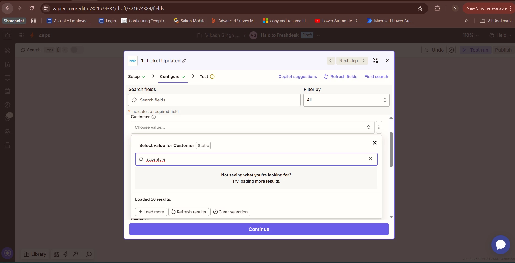515x263 pixels.
Task: Collapse the step panel with shrink icon
Action: tap(376, 61)
